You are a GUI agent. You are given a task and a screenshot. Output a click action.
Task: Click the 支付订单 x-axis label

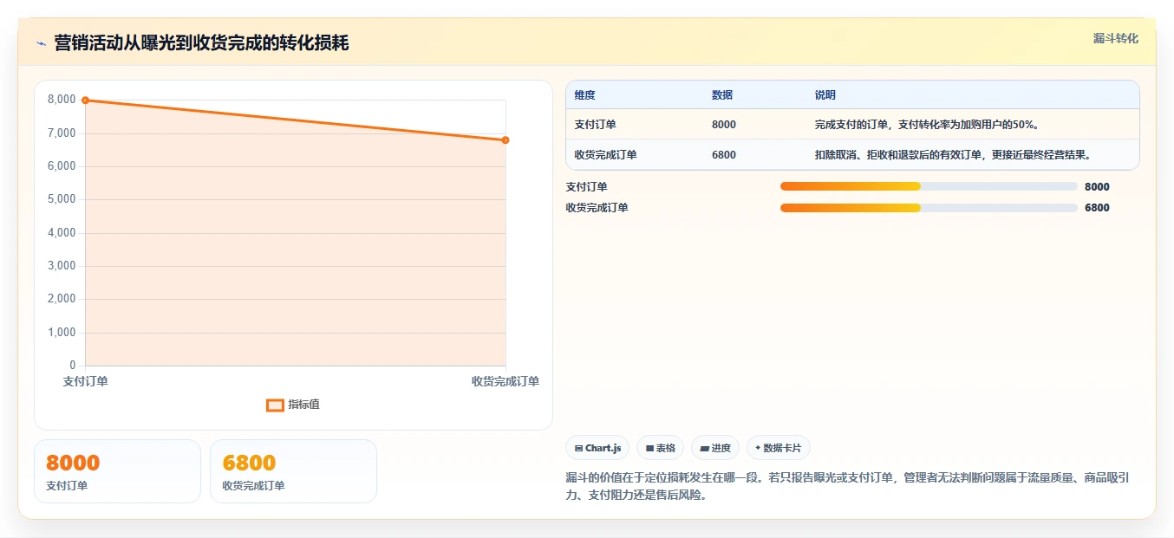pos(86,381)
